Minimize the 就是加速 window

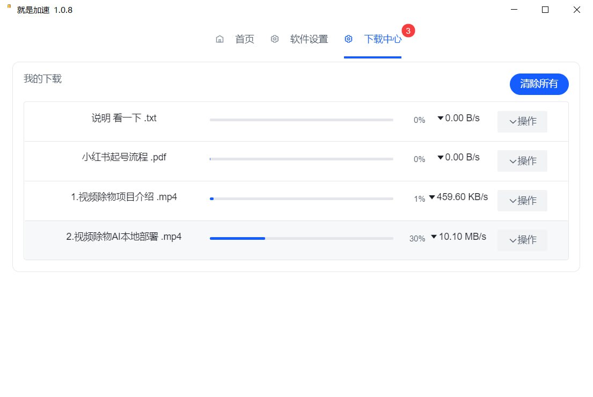514,10
